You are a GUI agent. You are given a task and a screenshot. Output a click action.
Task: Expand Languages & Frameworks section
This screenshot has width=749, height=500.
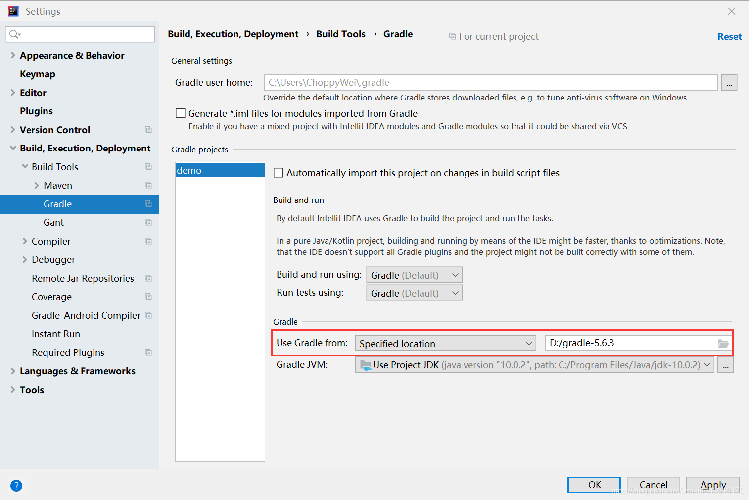(13, 371)
